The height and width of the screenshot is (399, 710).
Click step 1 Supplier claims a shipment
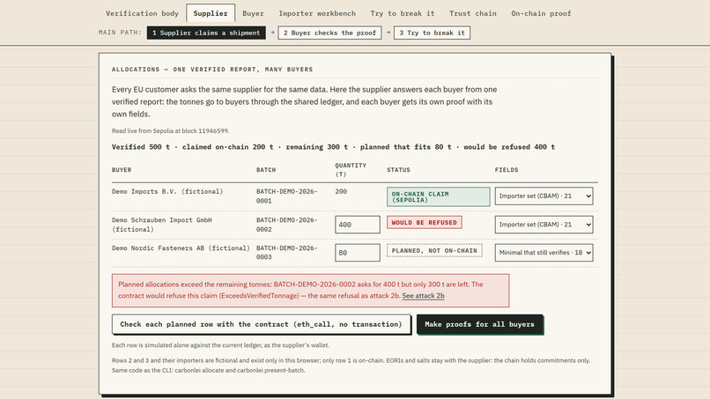(206, 33)
